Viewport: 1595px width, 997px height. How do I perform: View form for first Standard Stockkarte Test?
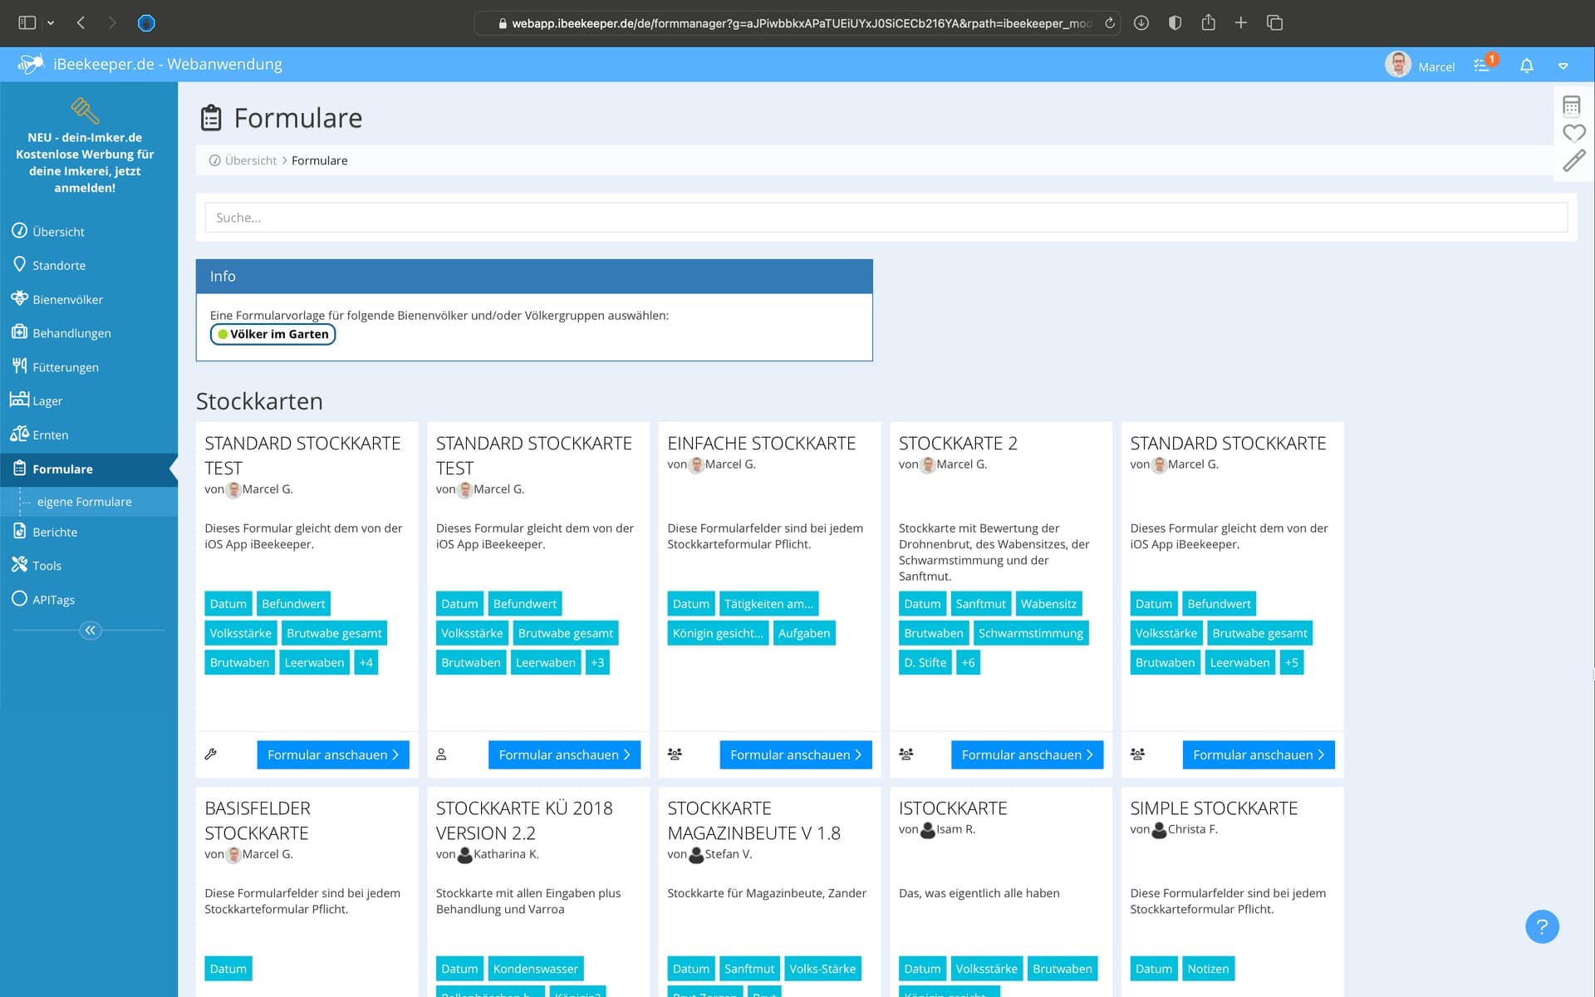point(332,754)
